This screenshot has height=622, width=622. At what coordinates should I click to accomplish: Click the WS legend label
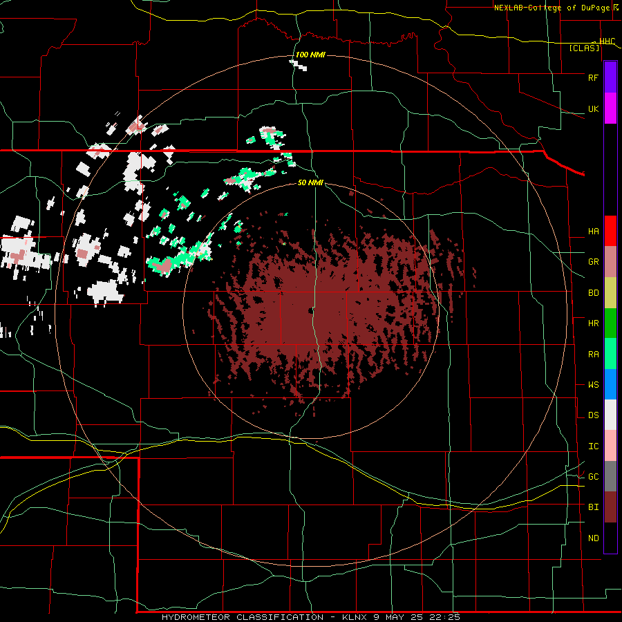(x=593, y=385)
